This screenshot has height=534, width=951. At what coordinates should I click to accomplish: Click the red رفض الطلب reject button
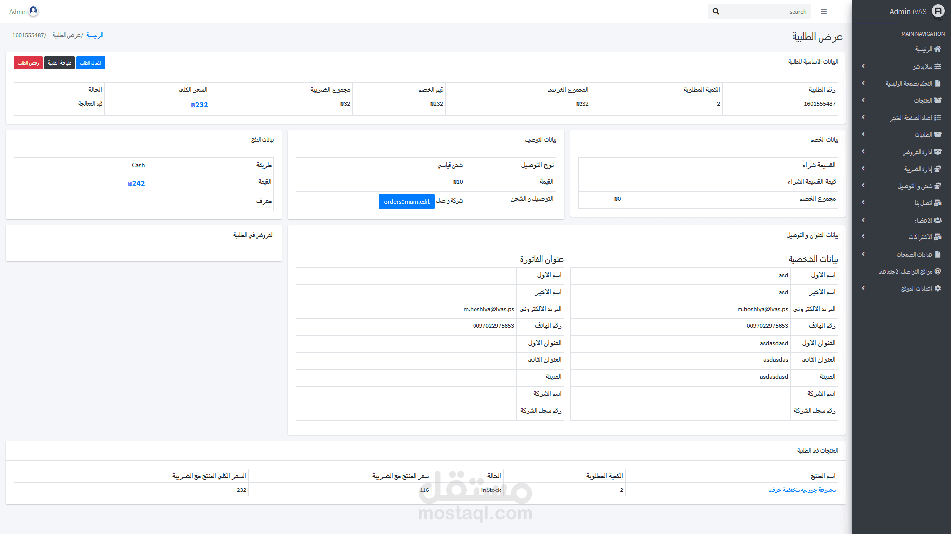point(28,63)
